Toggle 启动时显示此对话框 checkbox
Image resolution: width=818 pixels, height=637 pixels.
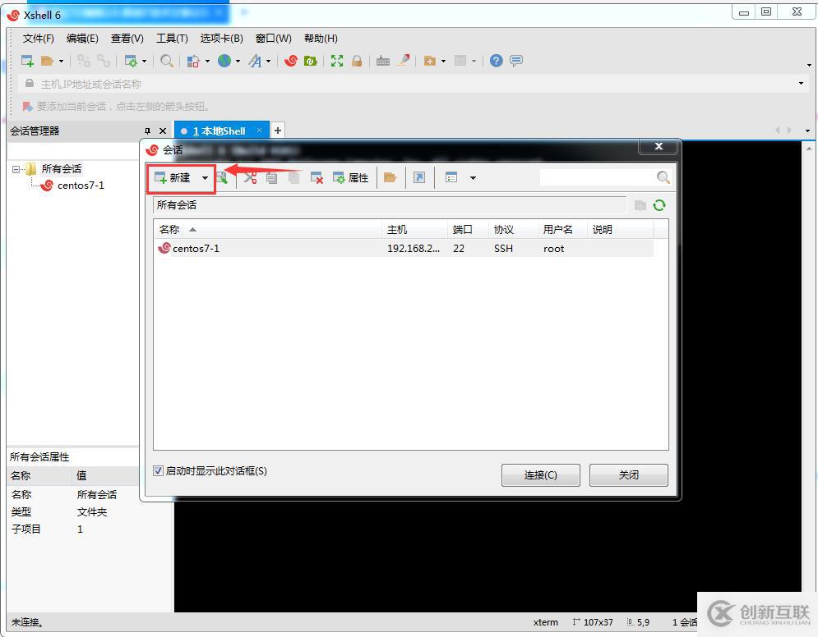(x=158, y=471)
